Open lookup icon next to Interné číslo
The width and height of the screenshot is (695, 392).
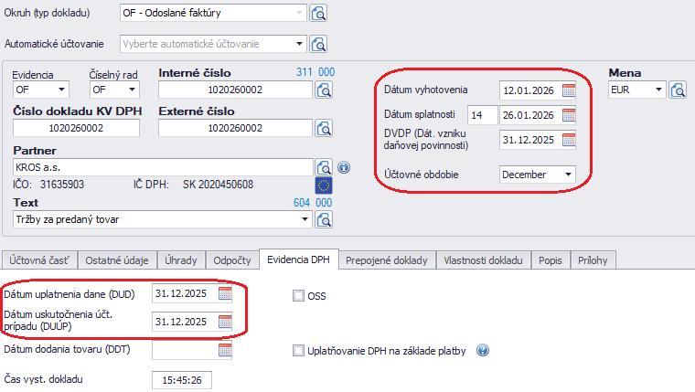tap(324, 90)
